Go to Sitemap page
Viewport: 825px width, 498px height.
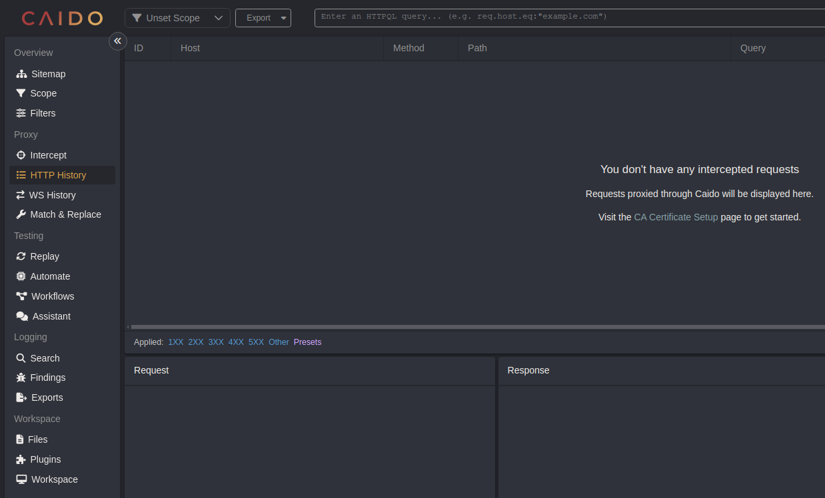click(x=62, y=74)
